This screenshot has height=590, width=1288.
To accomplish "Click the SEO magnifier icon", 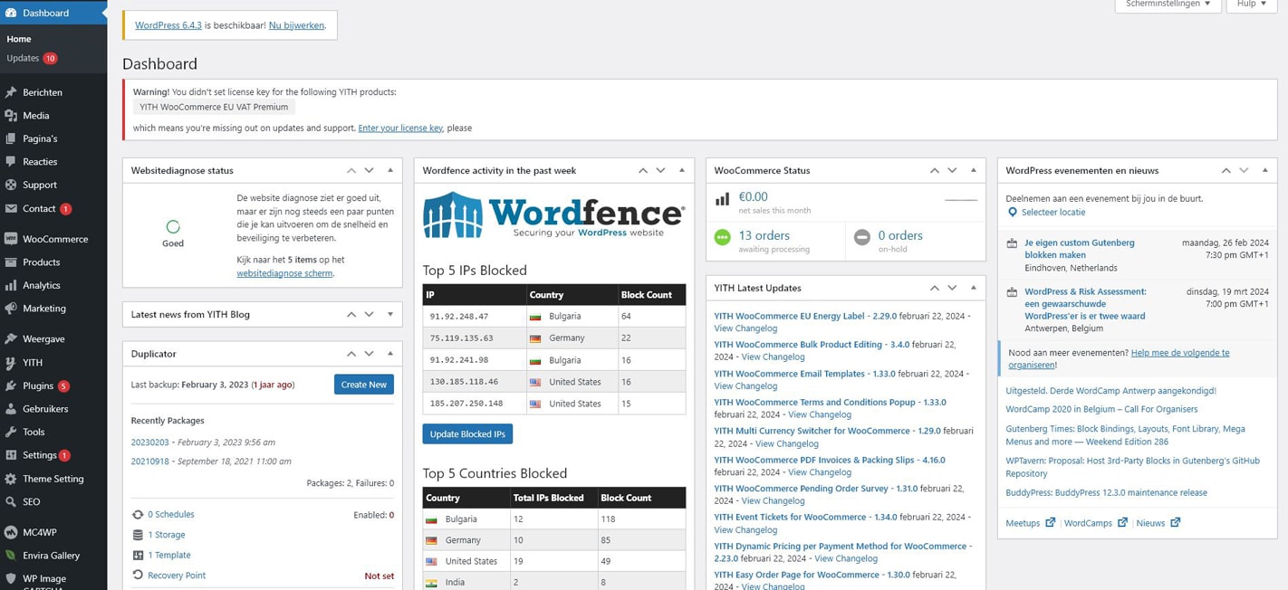I will 11,502.
